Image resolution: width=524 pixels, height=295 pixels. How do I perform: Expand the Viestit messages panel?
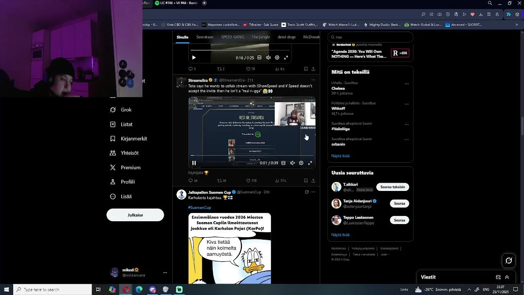(507, 277)
